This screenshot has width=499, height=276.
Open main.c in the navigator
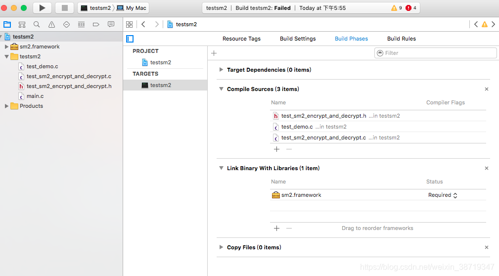click(35, 96)
